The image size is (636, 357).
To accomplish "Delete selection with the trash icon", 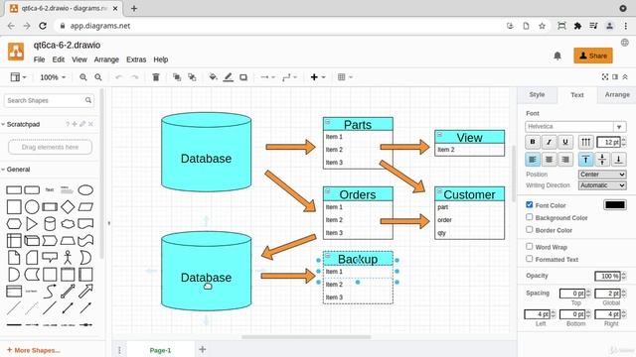I will [156, 77].
